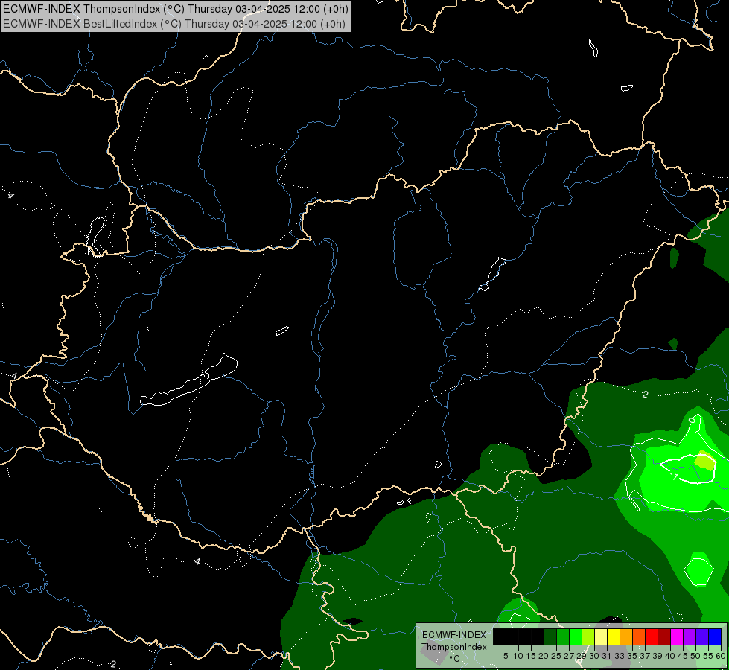
Task: Click legend tick label 33
Action: (x=620, y=656)
